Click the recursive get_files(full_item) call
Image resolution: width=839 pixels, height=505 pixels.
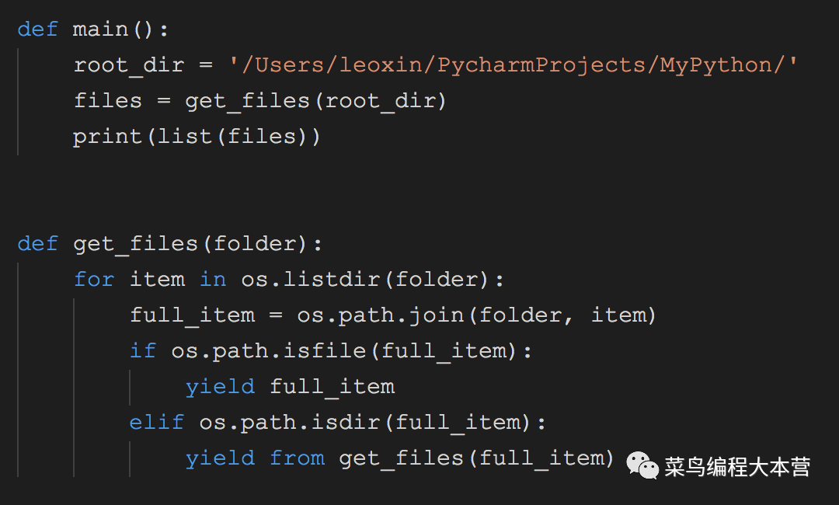[476, 459]
